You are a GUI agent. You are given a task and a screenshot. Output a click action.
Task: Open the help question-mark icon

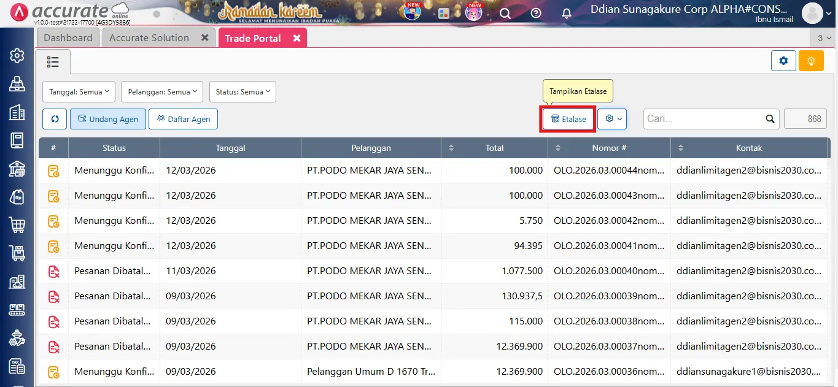[535, 12]
